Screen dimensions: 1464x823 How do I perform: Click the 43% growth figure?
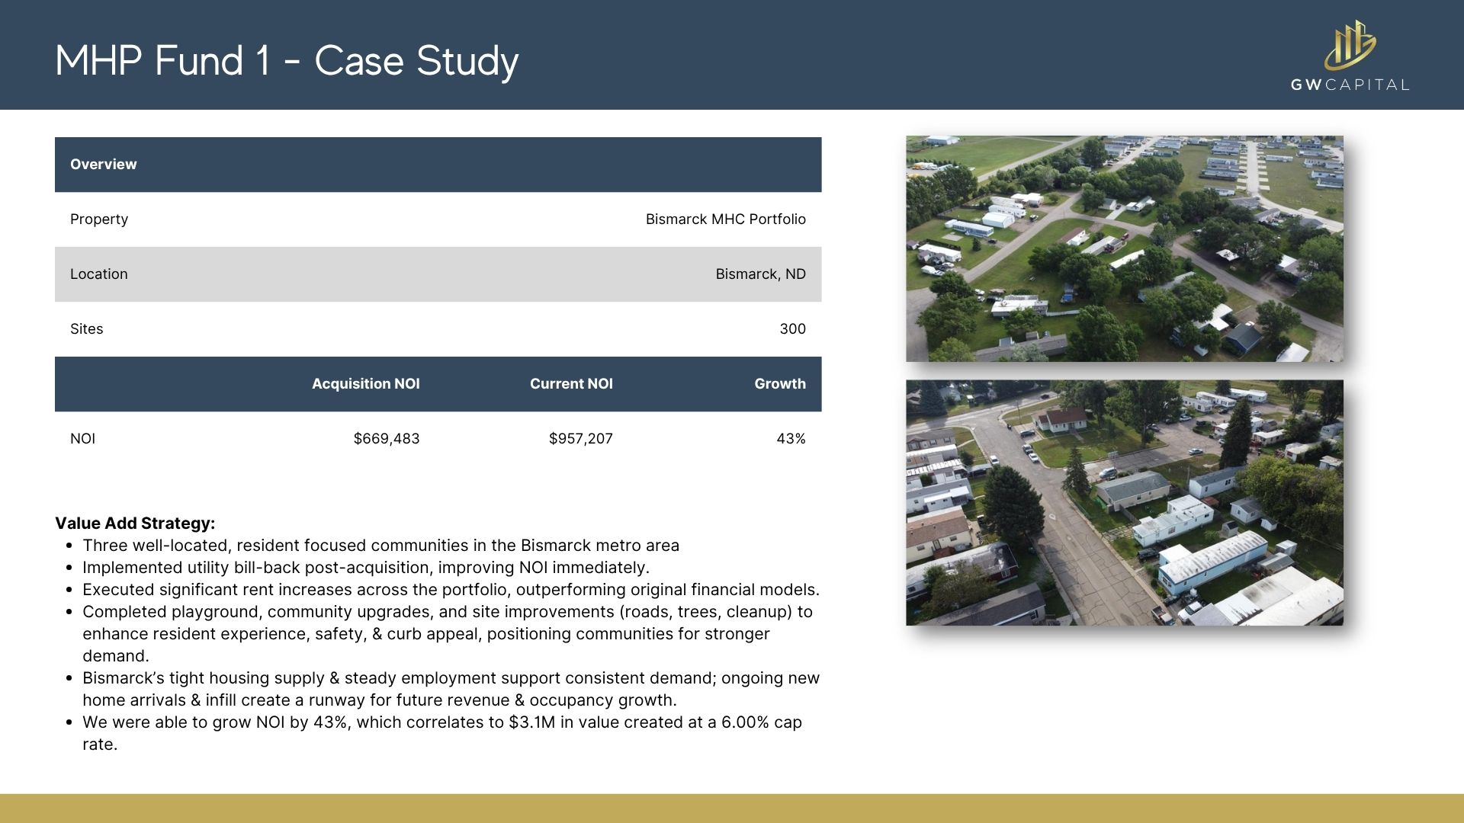point(791,439)
